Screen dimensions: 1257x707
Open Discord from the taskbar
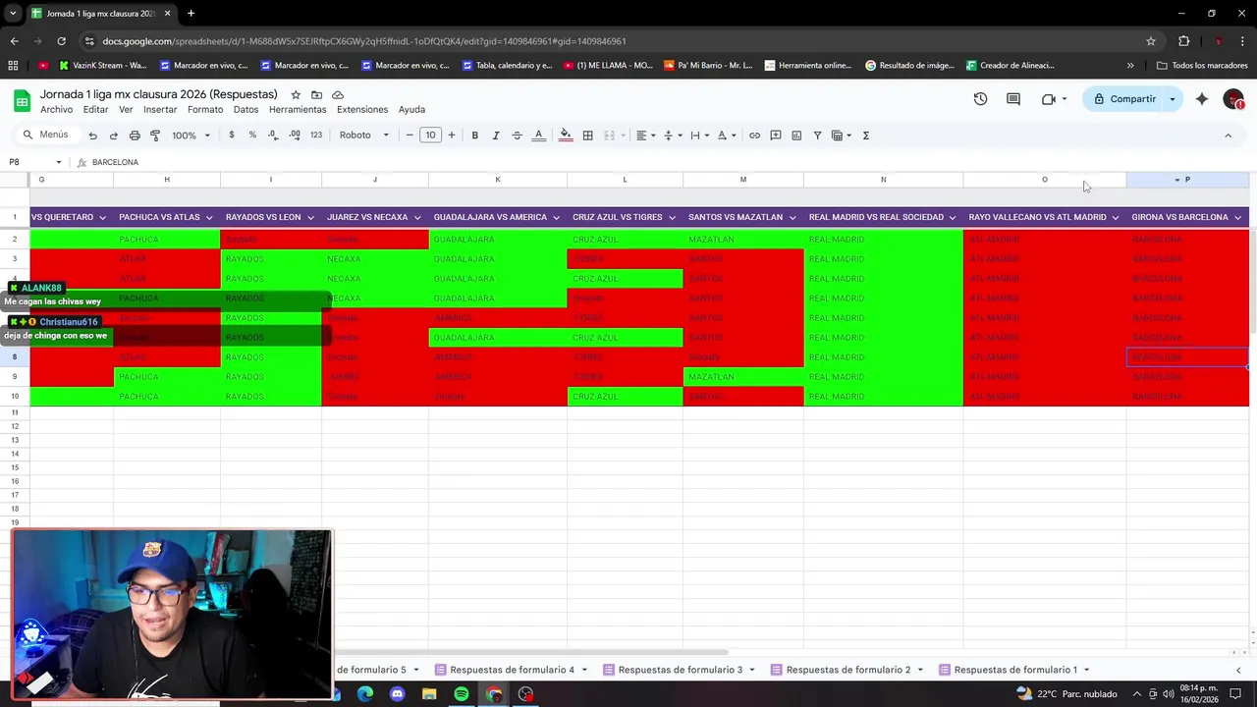(x=397, y=694)
